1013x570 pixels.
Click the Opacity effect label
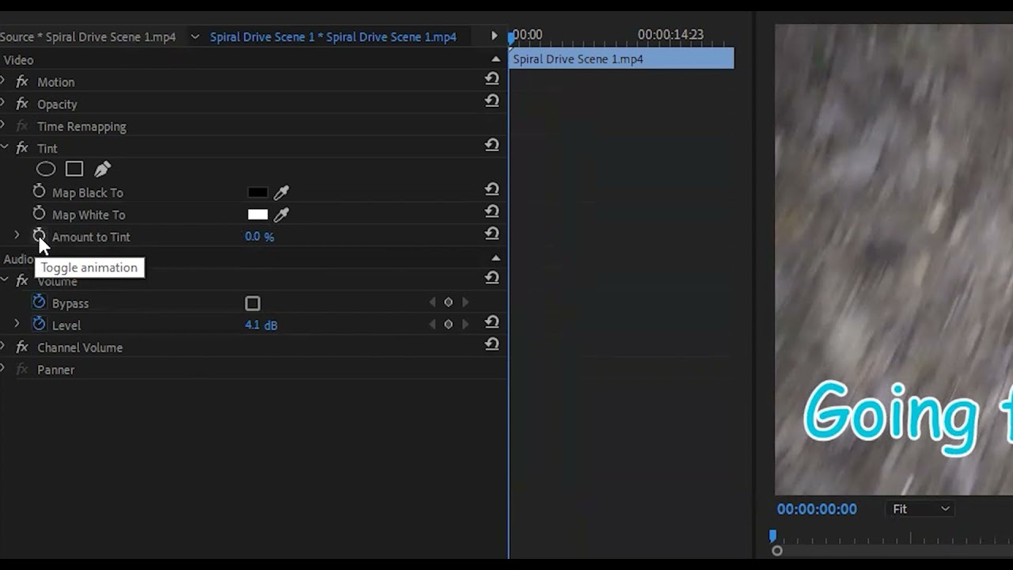[x=57, y=104]
